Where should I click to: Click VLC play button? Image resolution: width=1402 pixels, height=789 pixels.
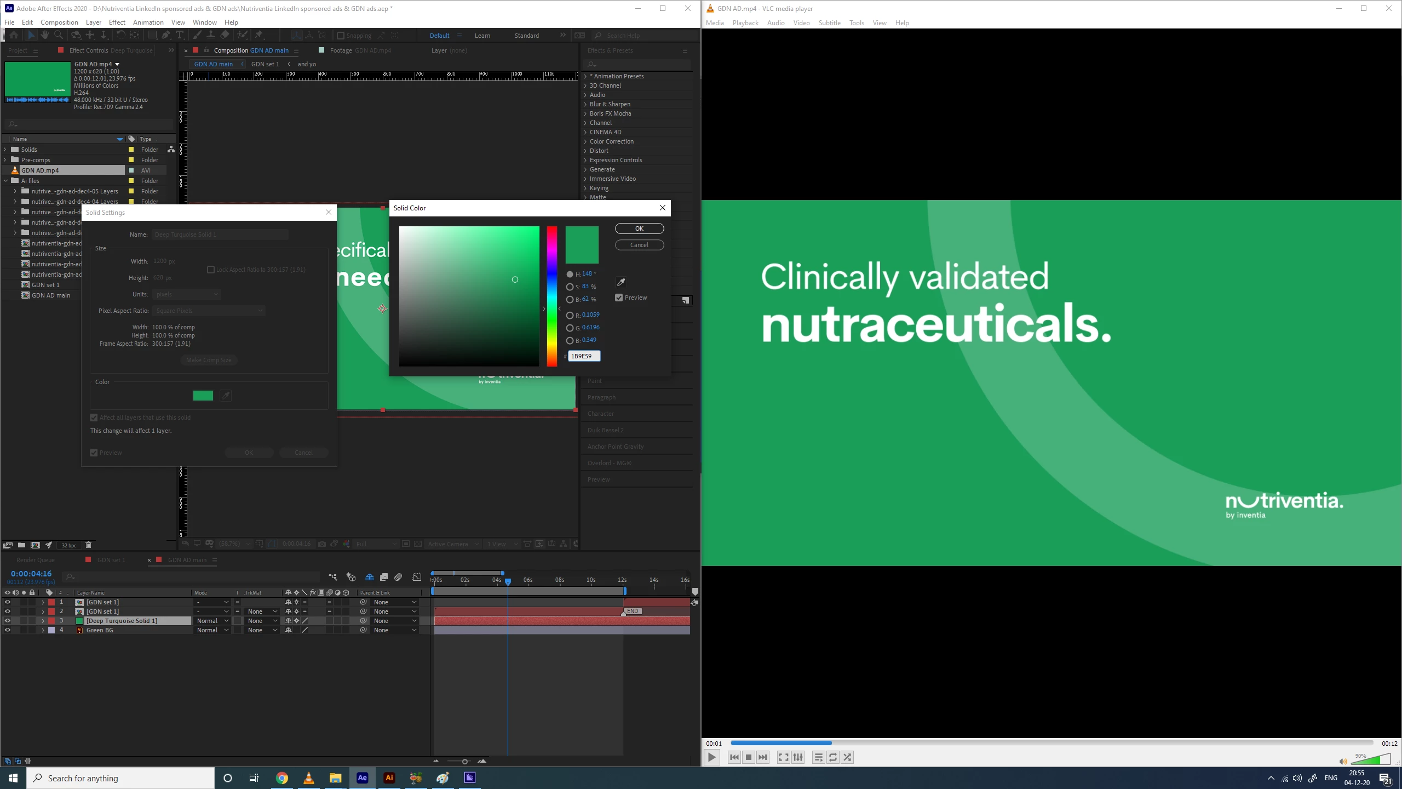[x=711, y=757]
